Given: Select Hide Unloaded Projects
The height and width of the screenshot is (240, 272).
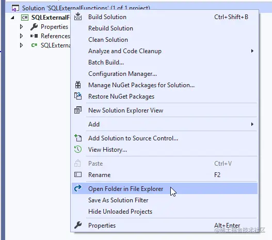Looking at the screenshot, I should (x=165, y=212).
